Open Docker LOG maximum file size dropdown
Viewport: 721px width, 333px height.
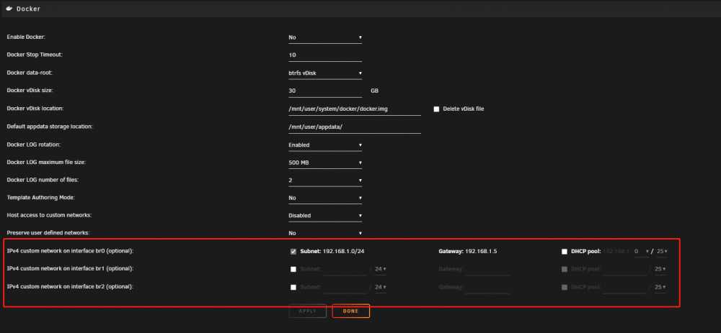[x=325, y=163]
